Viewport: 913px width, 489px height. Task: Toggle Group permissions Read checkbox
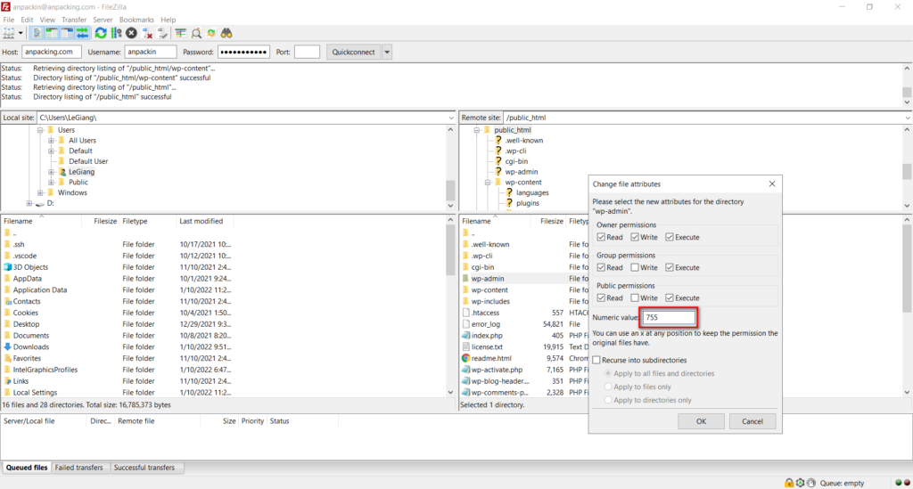click(601, 267)
